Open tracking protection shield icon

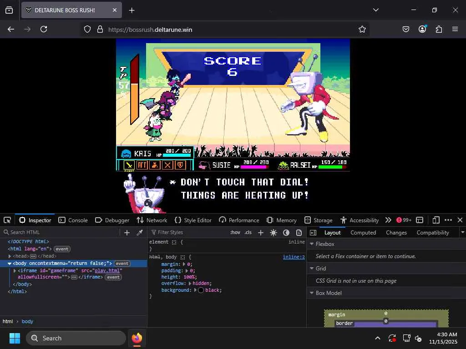[x=87, y=29]
